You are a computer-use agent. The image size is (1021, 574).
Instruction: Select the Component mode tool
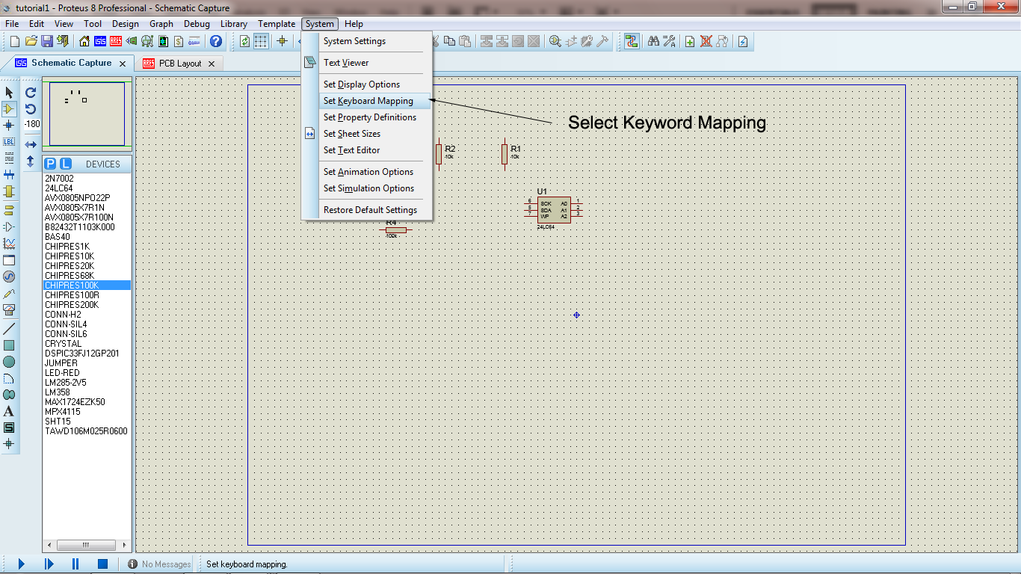pos(9,109)
